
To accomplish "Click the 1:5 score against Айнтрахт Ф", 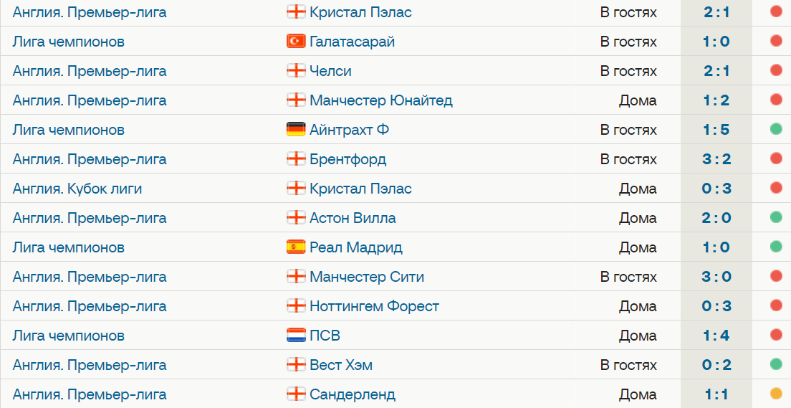I will click(x=716, y=130).
